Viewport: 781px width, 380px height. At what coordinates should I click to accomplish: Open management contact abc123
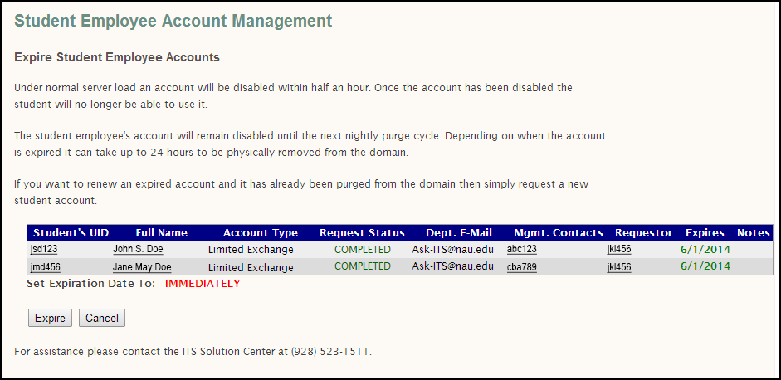coord(522,249)
